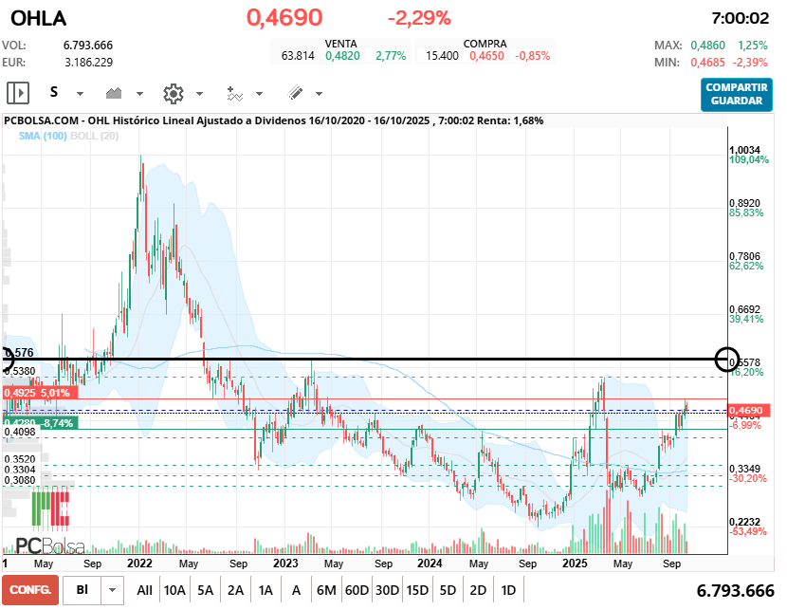Select the 5A time range
Screen dimensions: 787x610
click(x=205, y=590)
